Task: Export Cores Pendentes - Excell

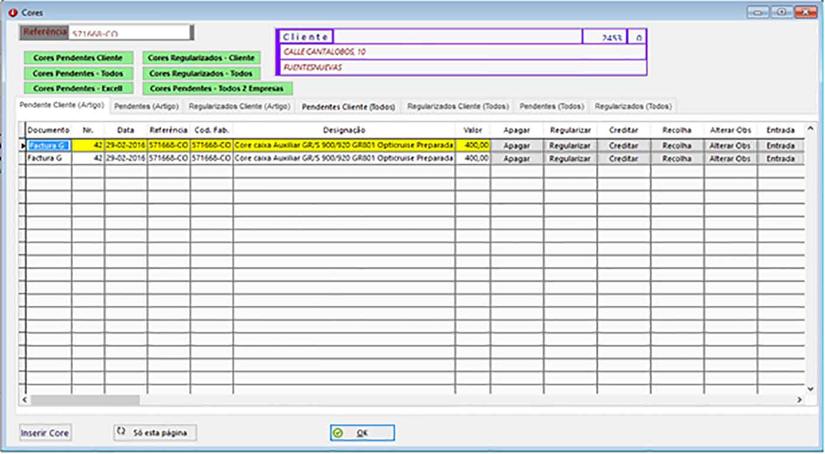Action: [78, 89]
